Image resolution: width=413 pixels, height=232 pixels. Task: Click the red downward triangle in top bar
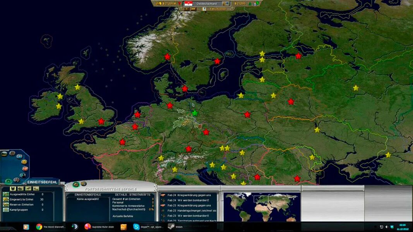180,3
